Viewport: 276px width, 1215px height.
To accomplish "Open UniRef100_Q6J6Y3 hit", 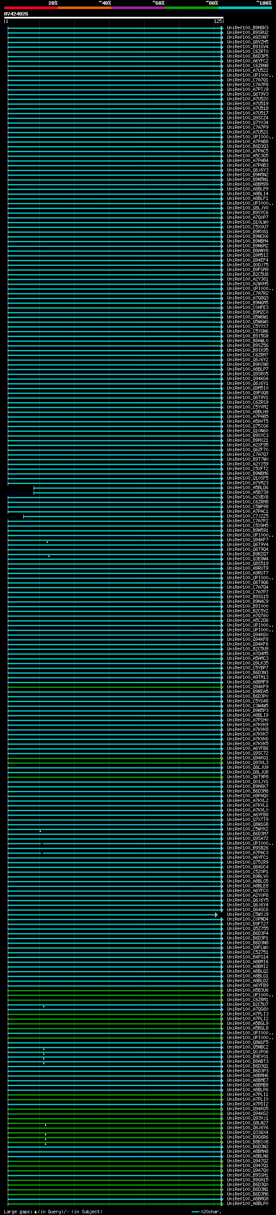I will 248,170.
